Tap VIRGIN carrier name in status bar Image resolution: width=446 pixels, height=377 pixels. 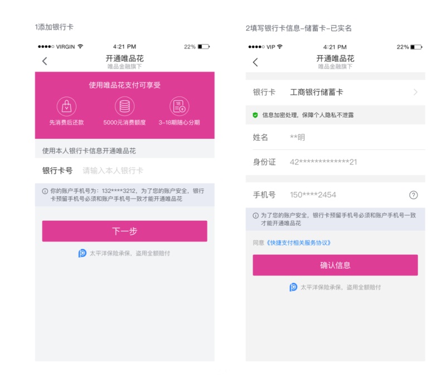[65, 47]
